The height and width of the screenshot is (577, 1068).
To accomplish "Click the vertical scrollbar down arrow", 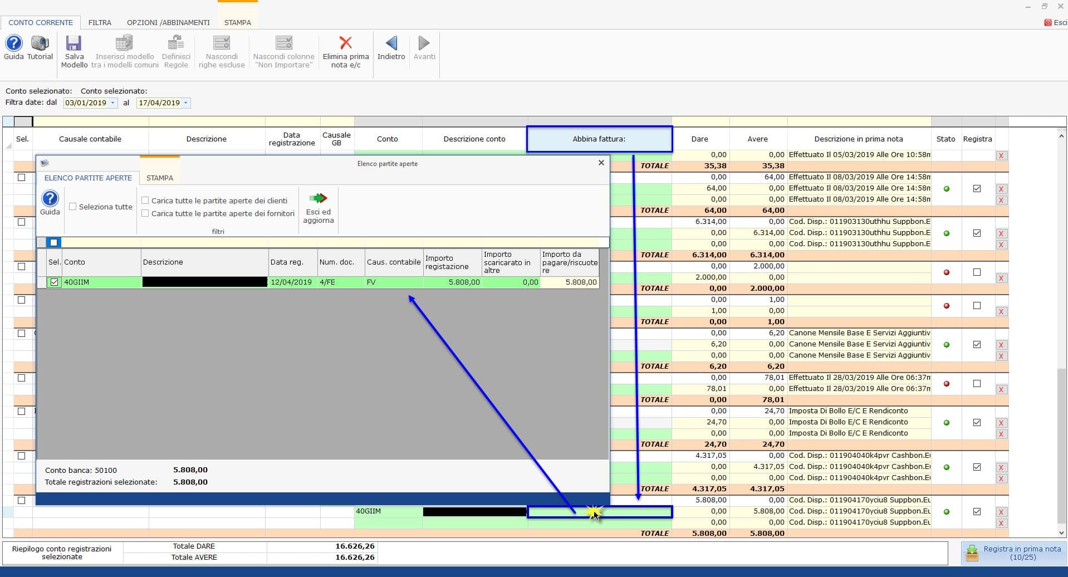I will (x=1061, y=533).
